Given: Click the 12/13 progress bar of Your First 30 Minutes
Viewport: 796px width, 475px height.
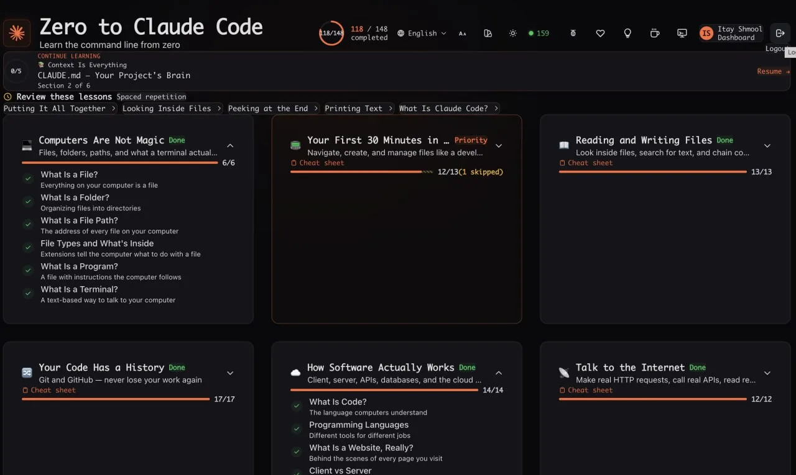Looking at the screenshot, I should [x=362, y=172].
